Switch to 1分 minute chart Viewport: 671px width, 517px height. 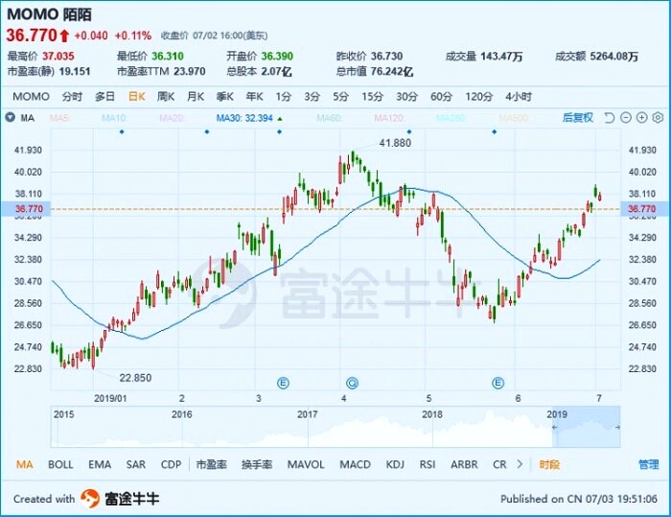click(x=283, y=96)
